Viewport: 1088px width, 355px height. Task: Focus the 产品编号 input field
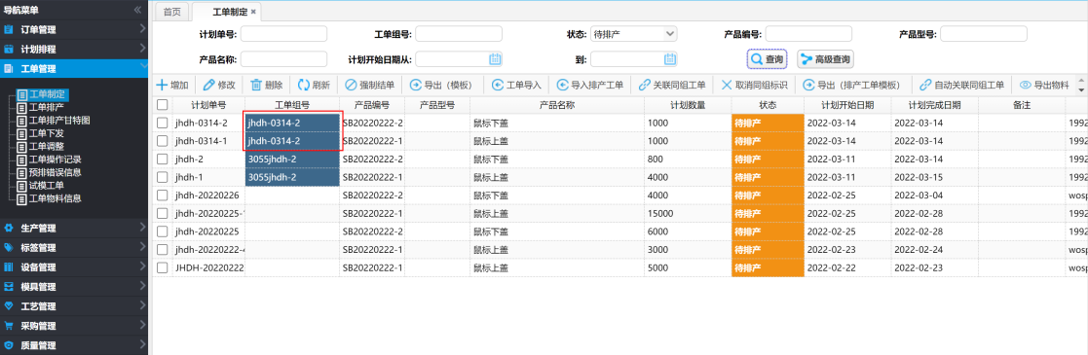coord(808,33)
